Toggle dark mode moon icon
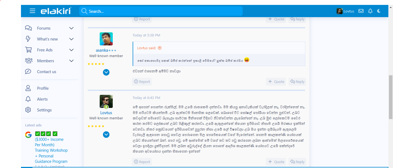This screenshot has width=393, height=168. [x=379, y=11]
